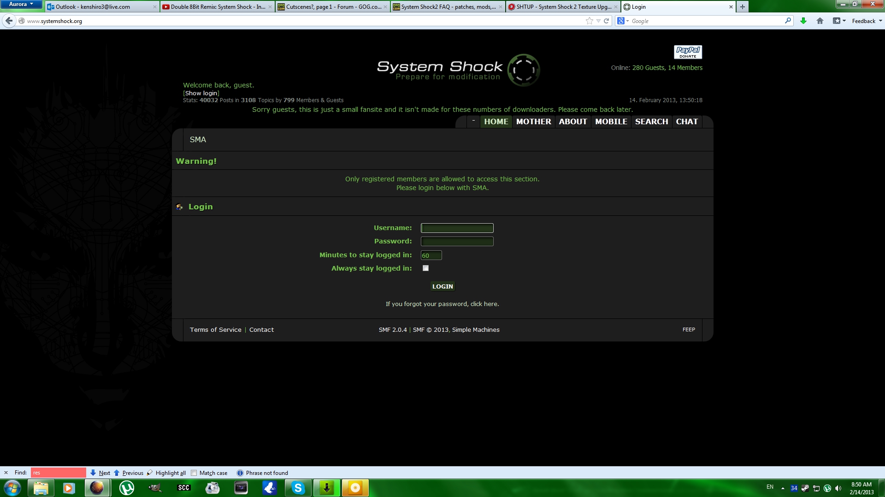Screen dimensions: 885x497
Task: Bookmark this page with the star icon
Action: tap(589, 21)
